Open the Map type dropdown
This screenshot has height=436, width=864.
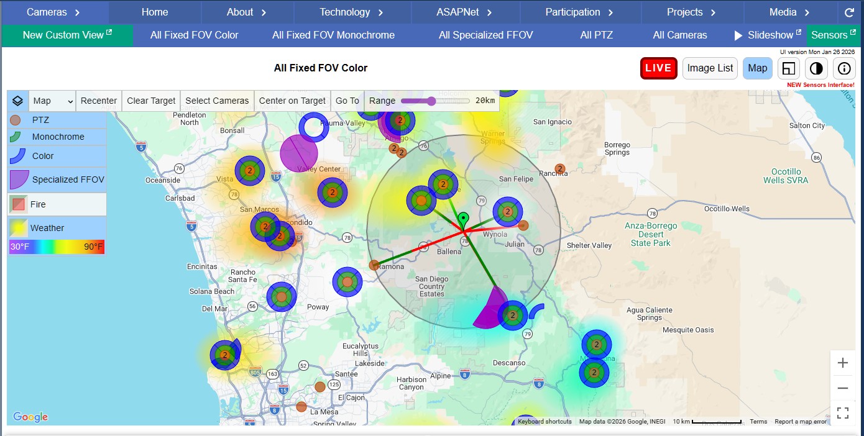[53, 101]
